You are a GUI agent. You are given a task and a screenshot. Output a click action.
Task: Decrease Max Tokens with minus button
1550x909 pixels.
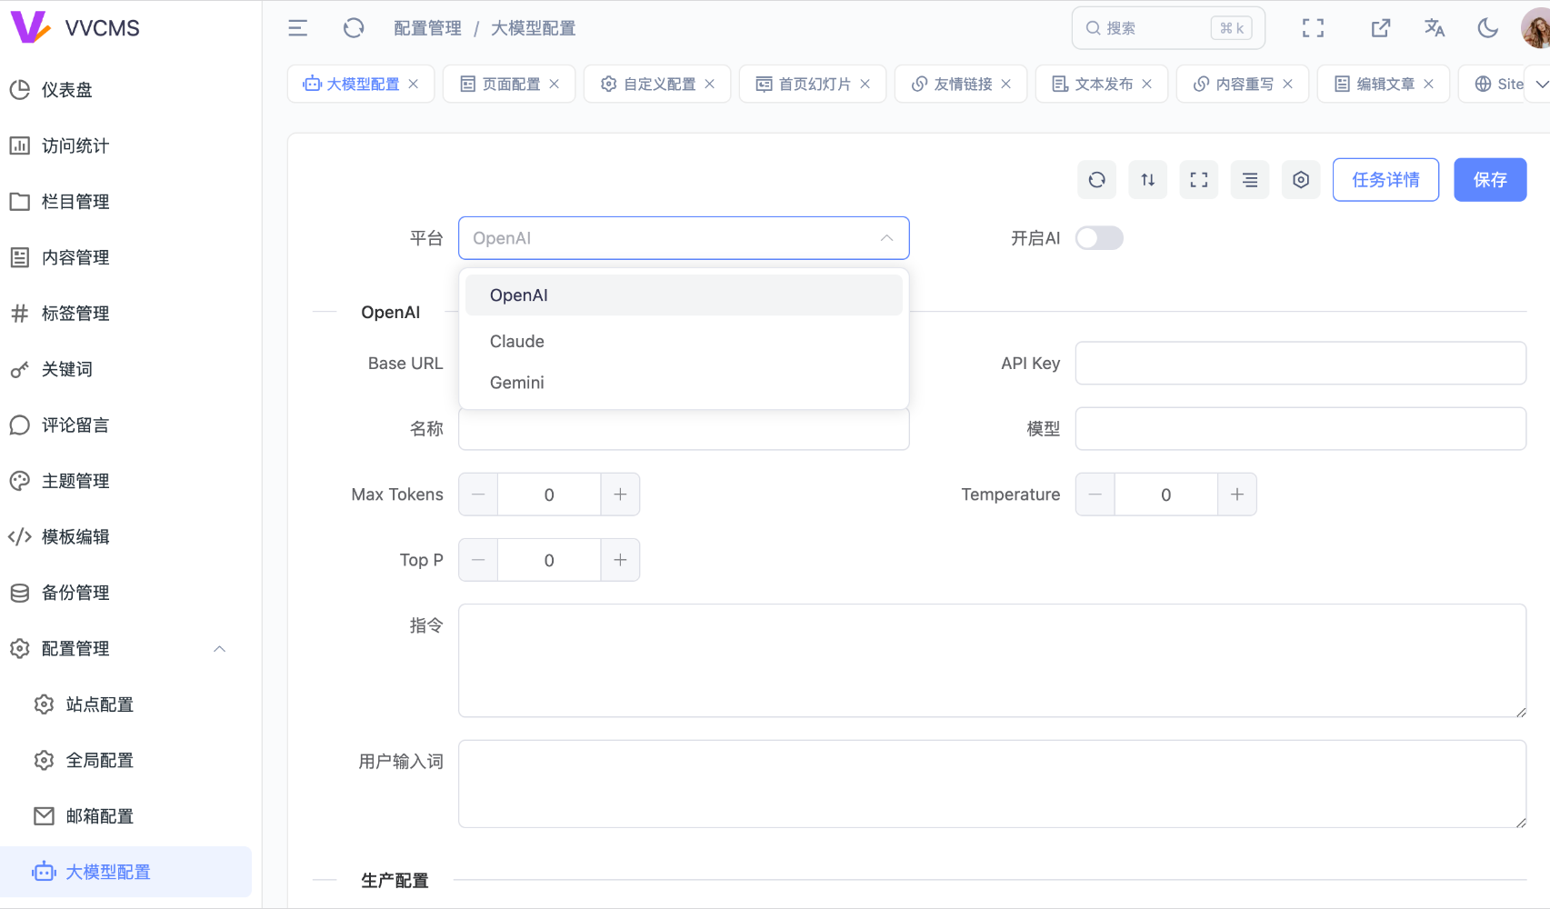coord(478,494)
